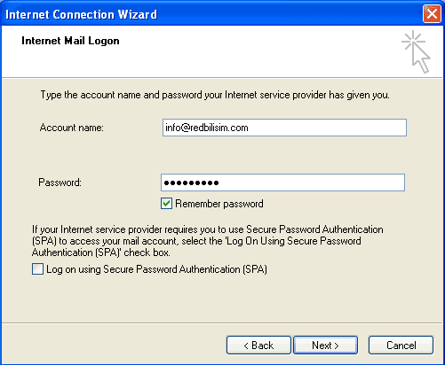Click the 'Type the account name' instruction text
Viewport: 445px width, 365px height.
pyautogui.click(x=215, y=95)
